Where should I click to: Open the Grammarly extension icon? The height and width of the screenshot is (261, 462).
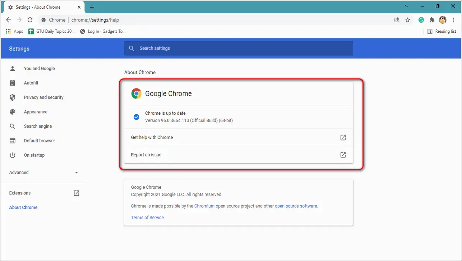tap(421, 20)
